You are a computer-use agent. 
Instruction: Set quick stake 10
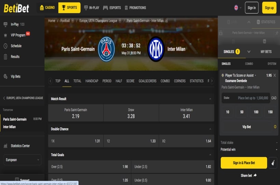pyautogui.click(x=228, y=112)
